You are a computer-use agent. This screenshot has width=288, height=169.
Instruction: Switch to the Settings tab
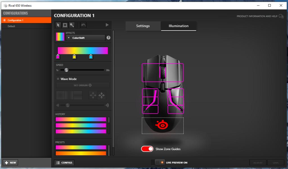[x=143, y=26]
